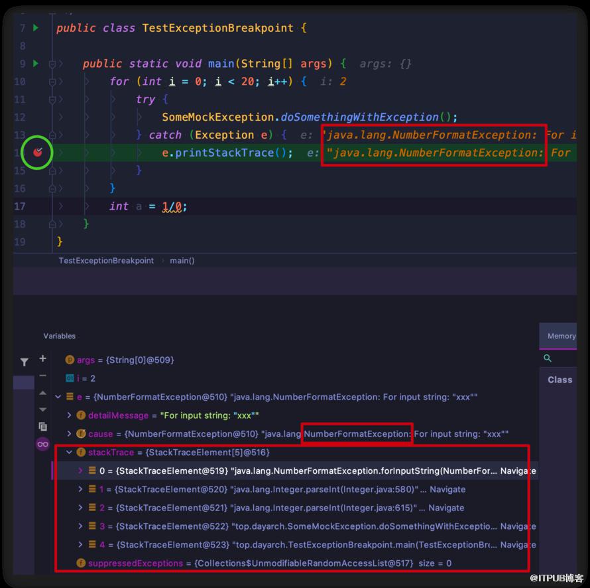
Task: Add a new watch with plus icon
Action: point(43,358)
